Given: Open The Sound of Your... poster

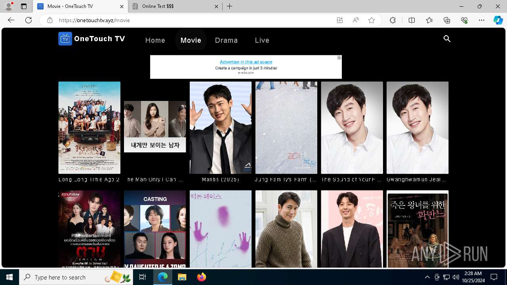Looking at the screenshot, I should [352, 127].
